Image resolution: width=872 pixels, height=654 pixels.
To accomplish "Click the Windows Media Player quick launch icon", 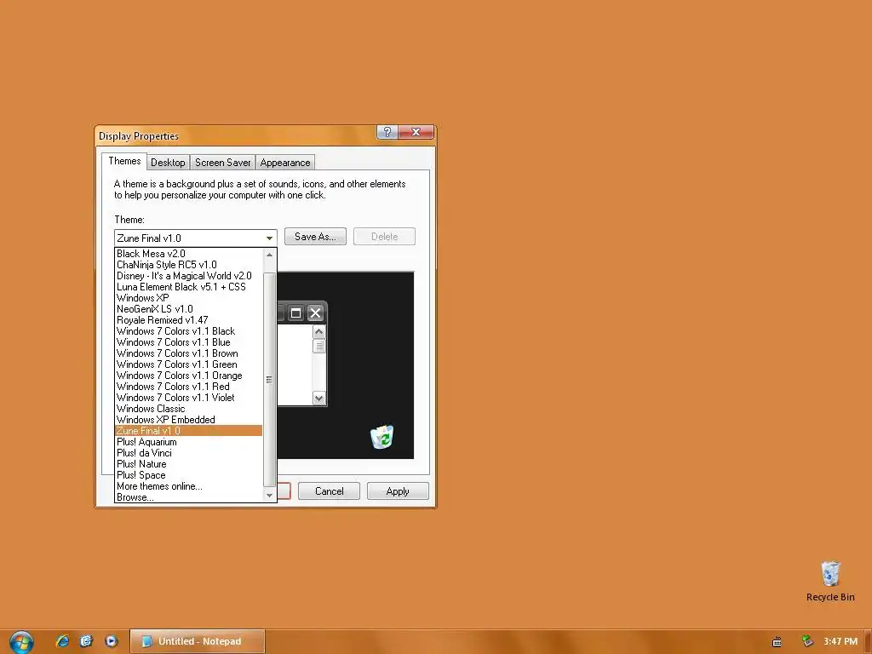I will (x=112, y=641).
